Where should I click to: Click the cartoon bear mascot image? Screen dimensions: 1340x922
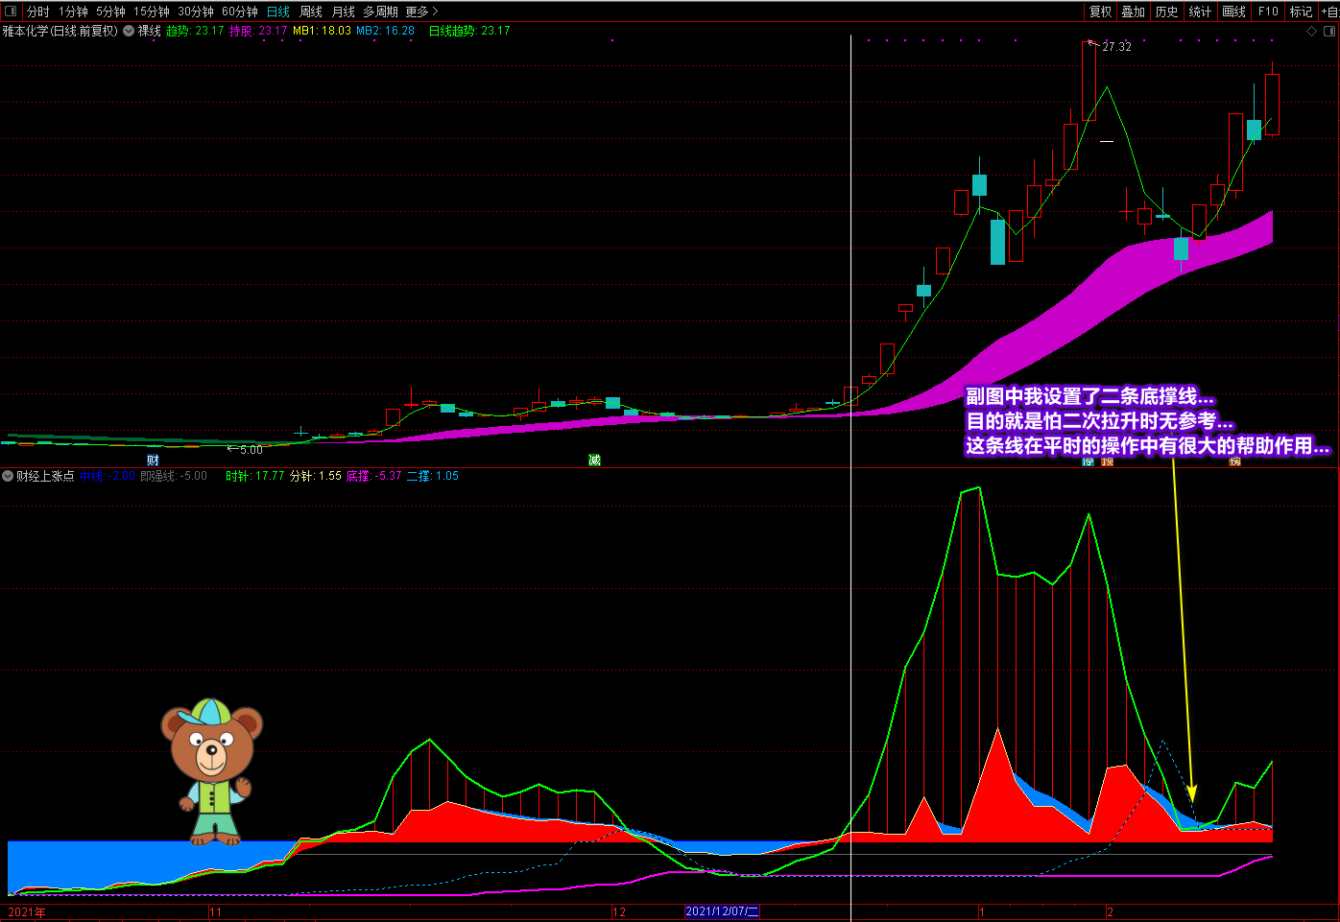coord(212,771)
